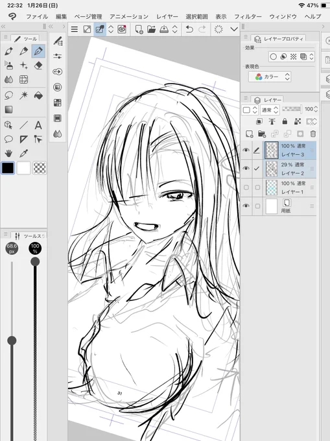Open the 通常 blending mode dropdown

(270, 110)
